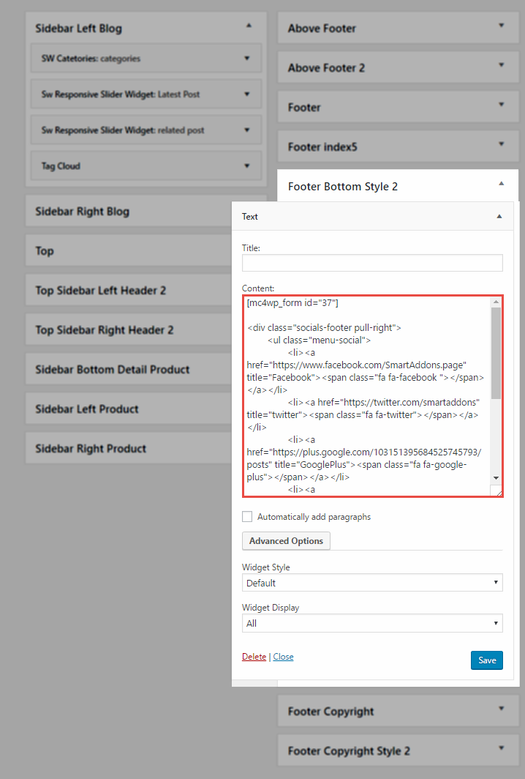Expand the SW Categories widget arrow
Image resolution: width=525 pixels, height=779 pixels.
pos(246,58)
